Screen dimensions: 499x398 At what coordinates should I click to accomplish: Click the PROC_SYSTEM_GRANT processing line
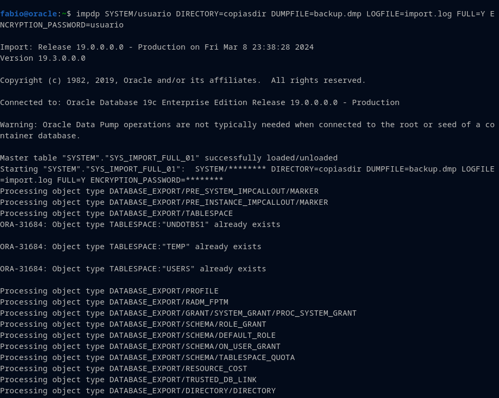click(x=178, y=313)
